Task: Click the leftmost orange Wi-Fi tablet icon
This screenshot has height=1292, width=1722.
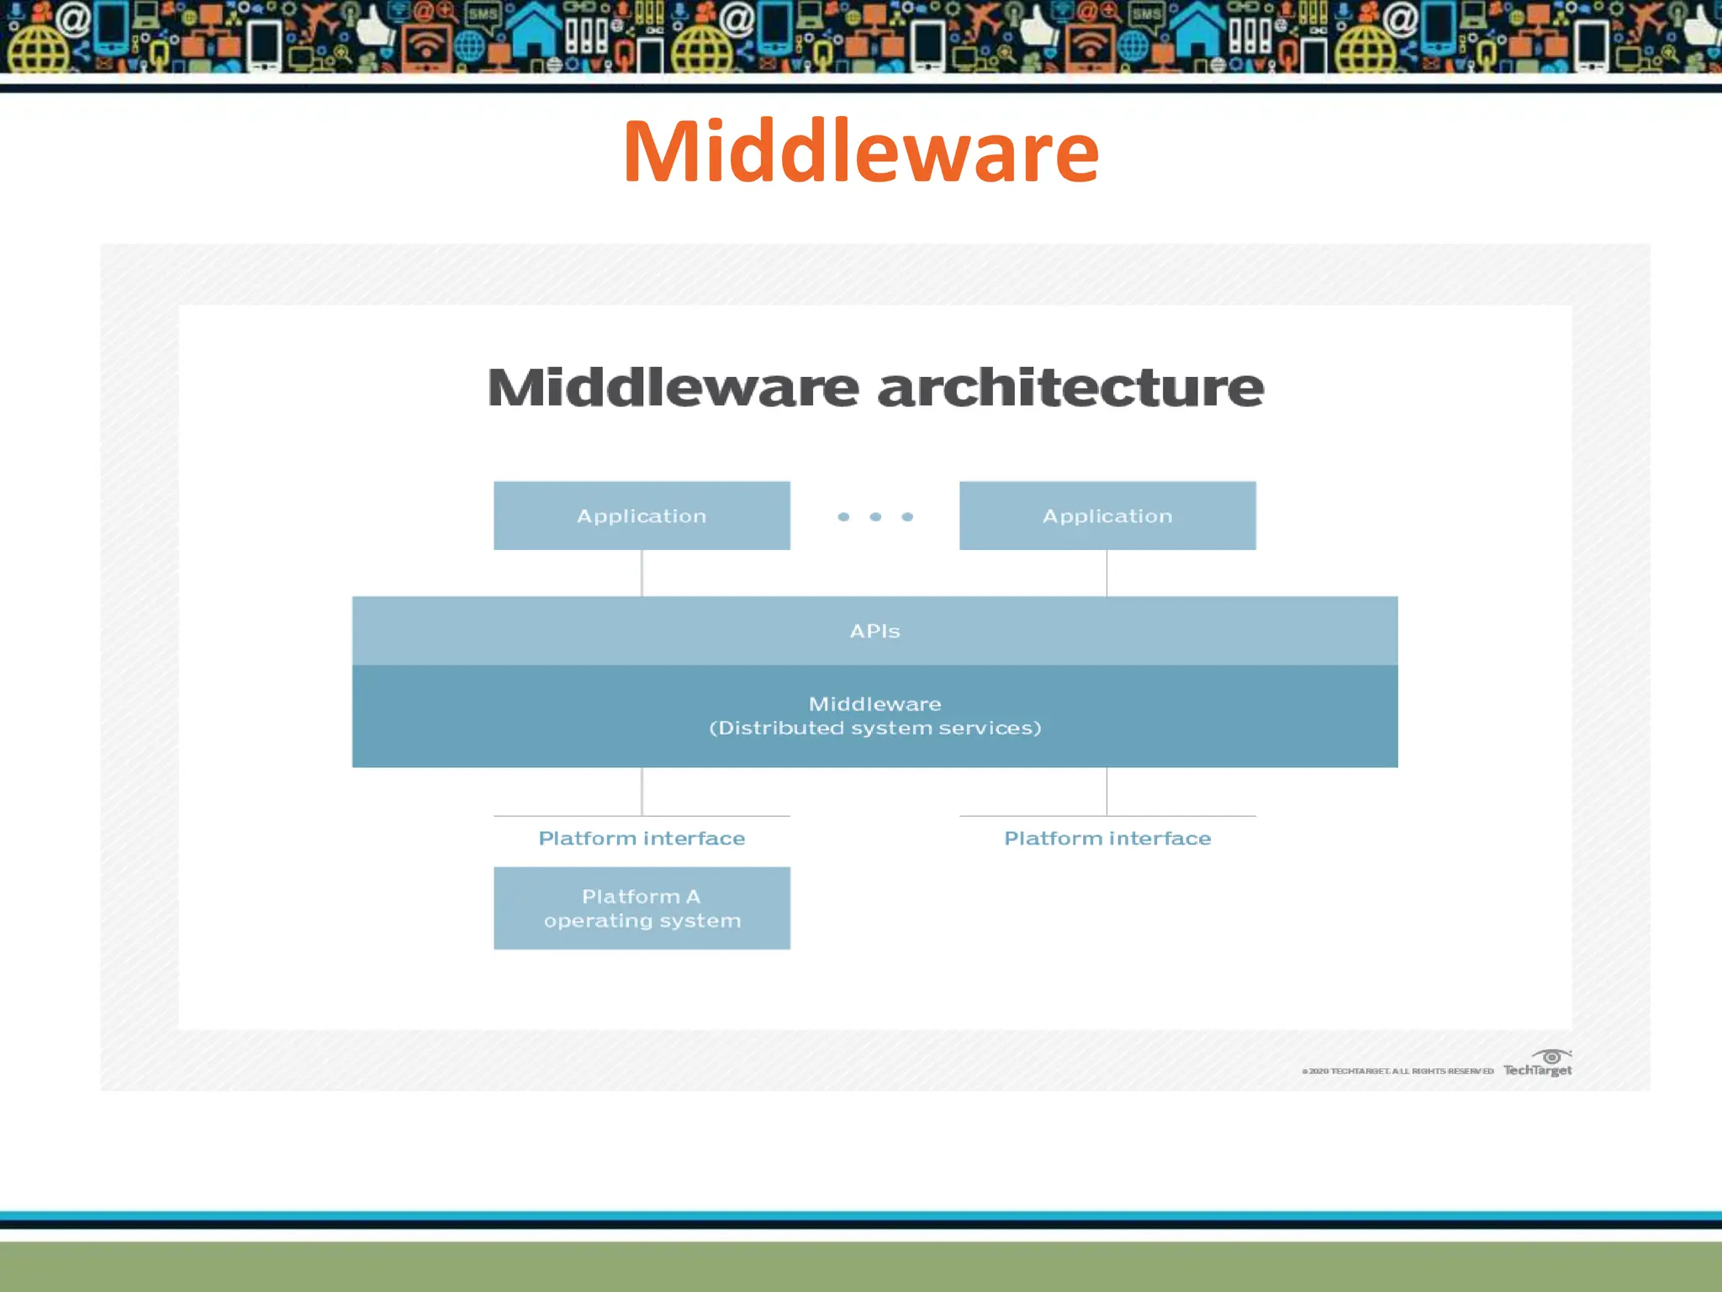Action: click(426, 44)
